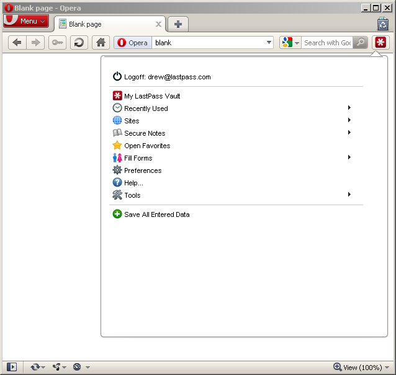
Task: Click the Help question mark icon
Action: coord(117,182)
